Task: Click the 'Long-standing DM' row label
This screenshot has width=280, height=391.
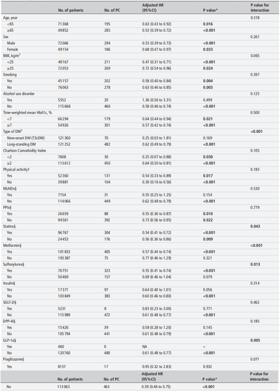Action: [x=22, y=144]
